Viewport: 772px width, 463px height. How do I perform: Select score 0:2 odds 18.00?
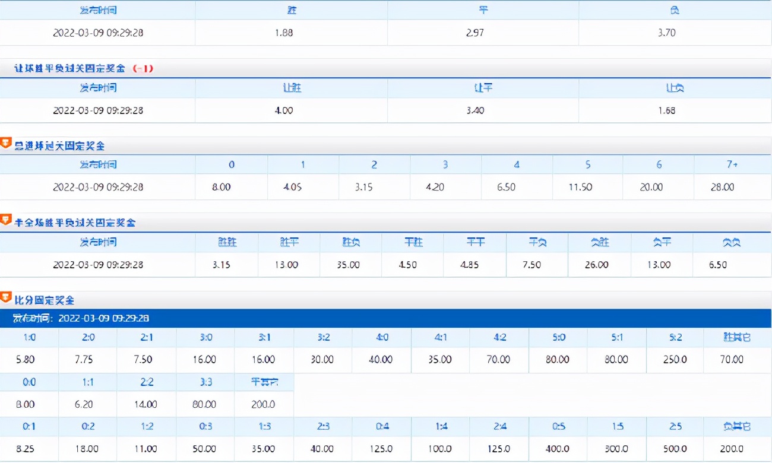[86, 449]
